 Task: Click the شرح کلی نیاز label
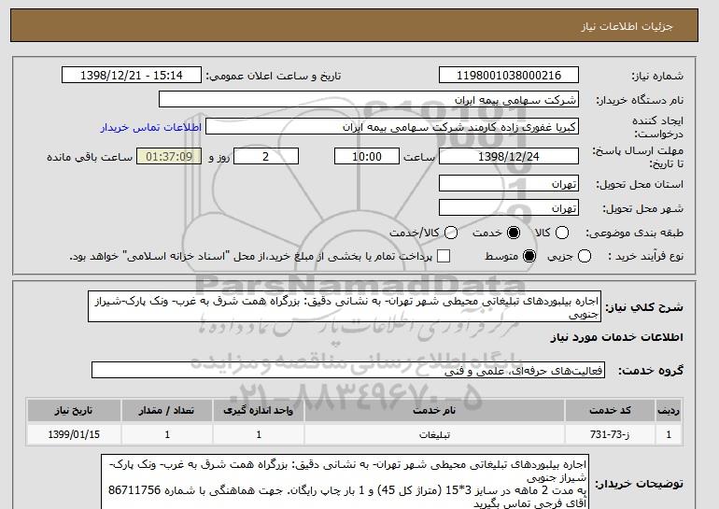click(x=644, y=307)
